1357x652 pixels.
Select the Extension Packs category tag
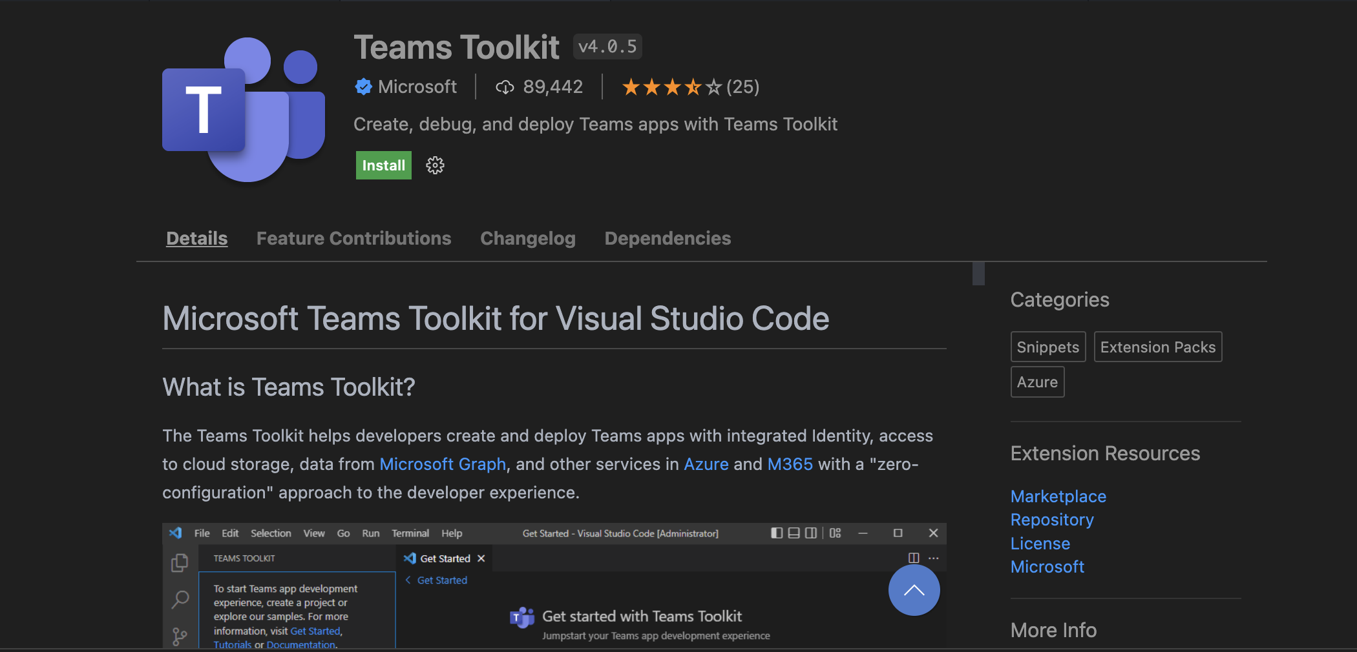click(1158, 347)
